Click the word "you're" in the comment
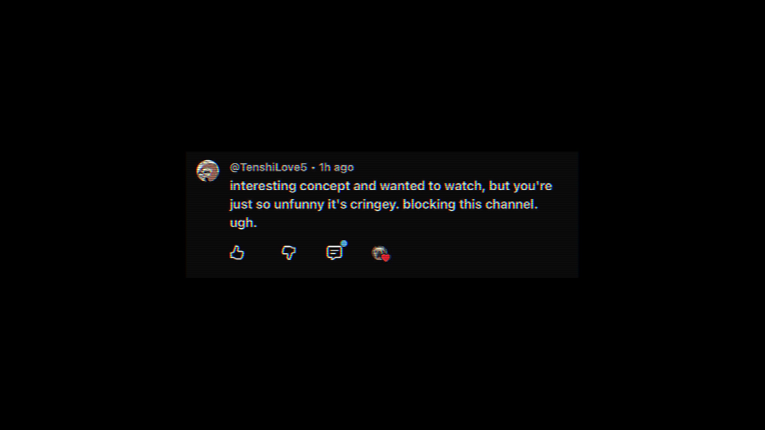This screenshot has width=765, height=430. [533, 186]
